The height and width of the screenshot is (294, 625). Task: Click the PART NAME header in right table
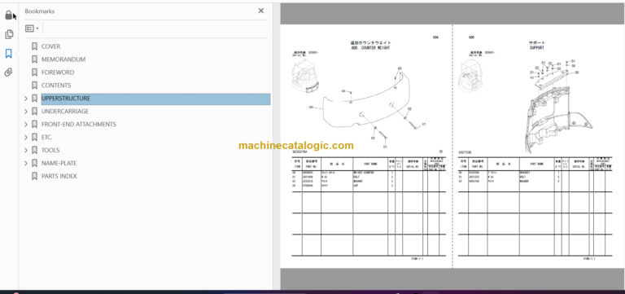coord(536,164)
